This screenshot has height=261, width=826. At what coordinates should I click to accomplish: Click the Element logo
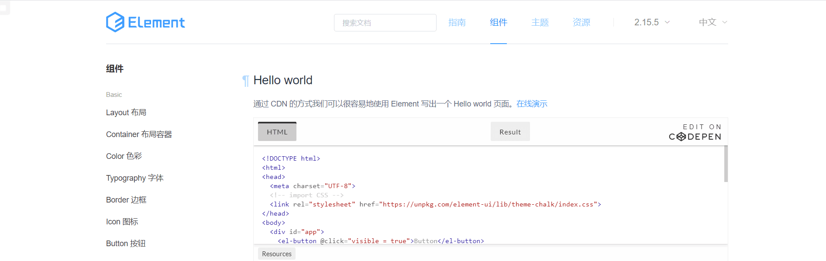[145, 22]
